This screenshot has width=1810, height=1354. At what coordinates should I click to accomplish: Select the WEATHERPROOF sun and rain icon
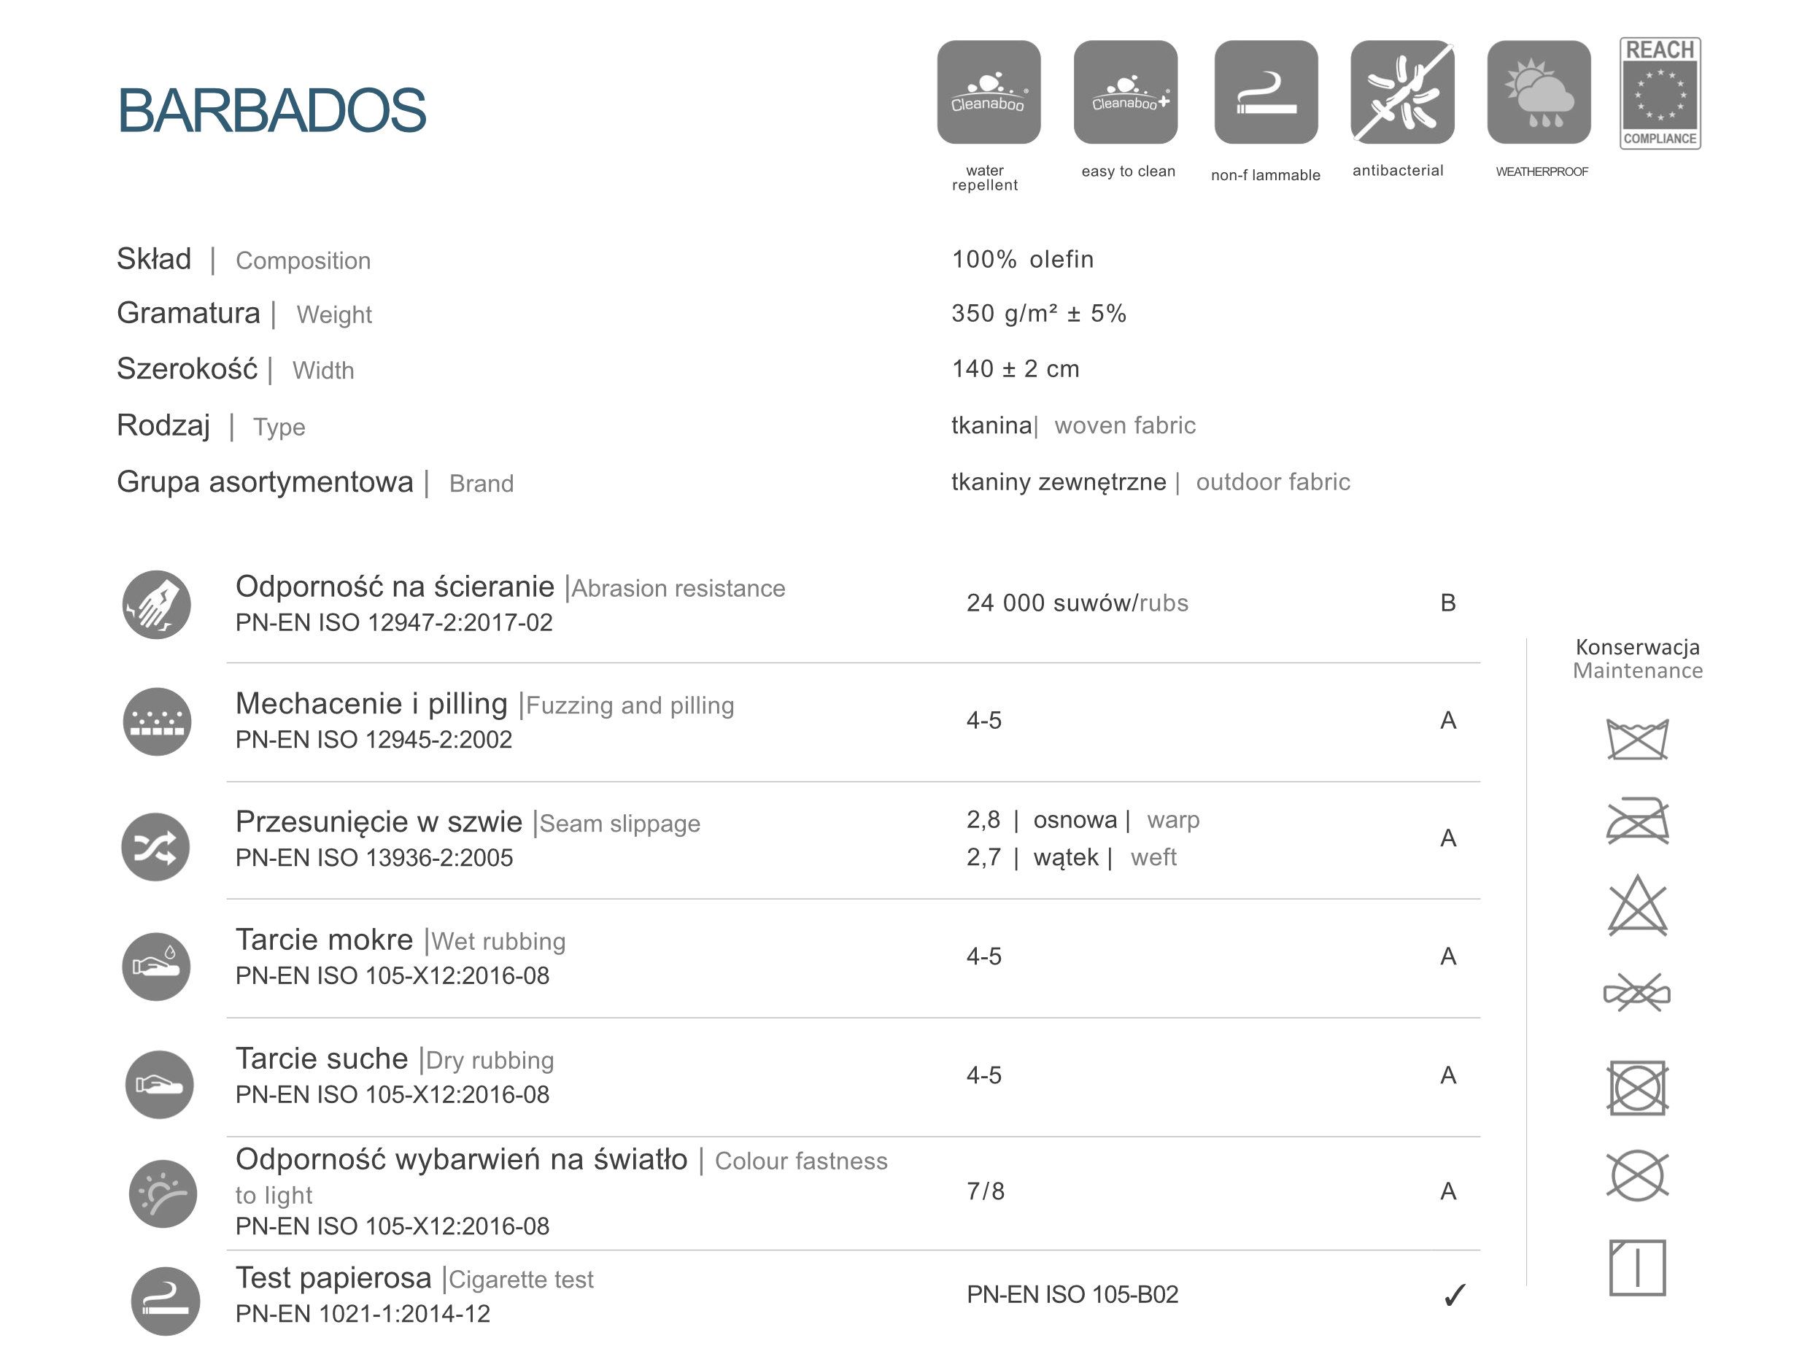1539,93
